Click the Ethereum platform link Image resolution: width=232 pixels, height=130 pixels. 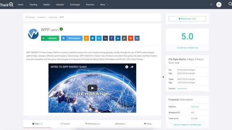pos(195,107)
